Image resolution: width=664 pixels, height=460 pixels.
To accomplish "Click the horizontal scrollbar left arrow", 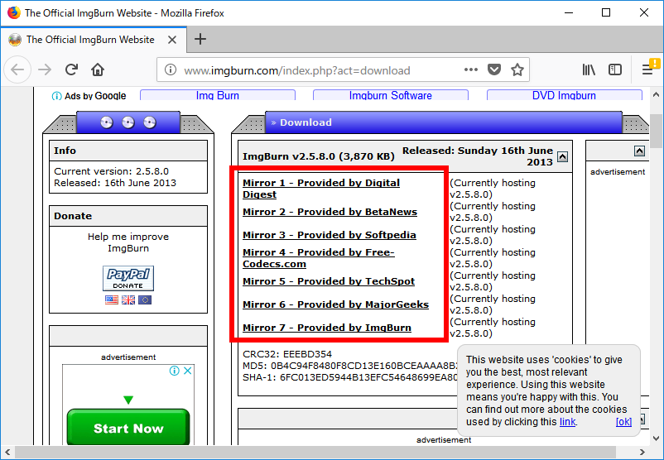I will (7, 452).
